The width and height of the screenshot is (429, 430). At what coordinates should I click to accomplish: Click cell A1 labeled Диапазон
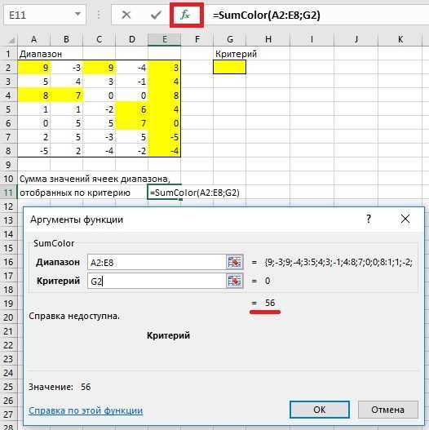(x=34, y=54)
